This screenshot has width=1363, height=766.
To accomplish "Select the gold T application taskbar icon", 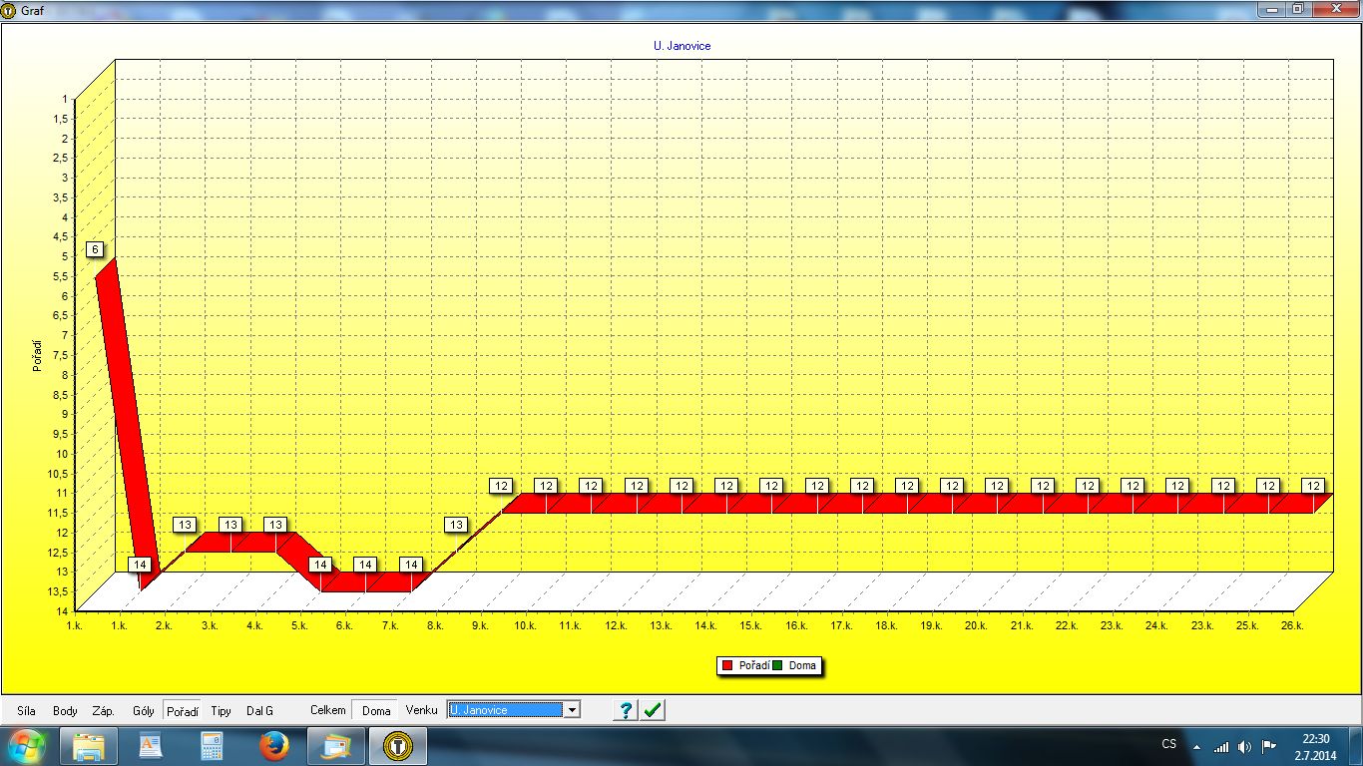I will pos(399,746).
